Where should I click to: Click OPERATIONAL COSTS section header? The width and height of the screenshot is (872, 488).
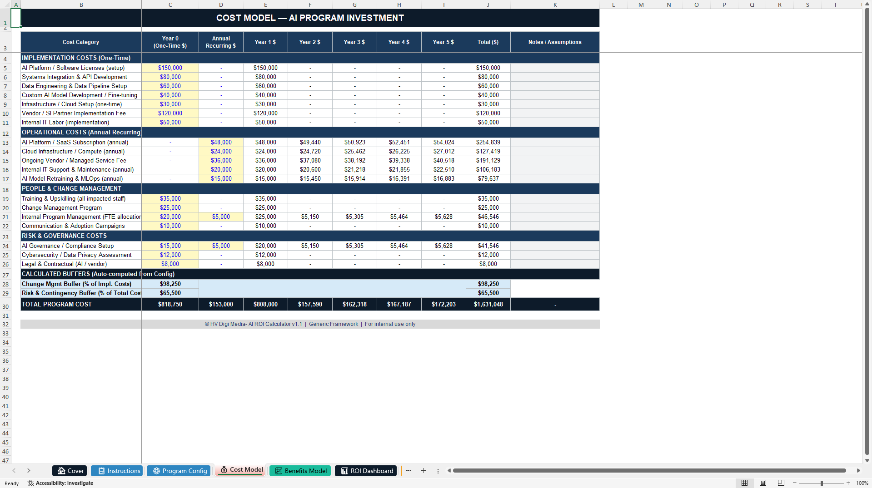click(x=82, y=133)
